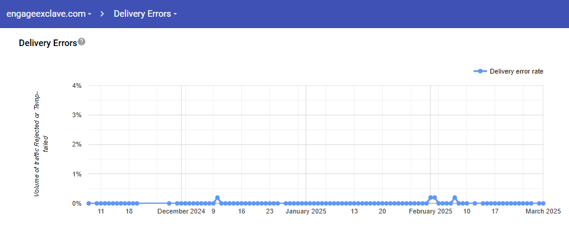
Task: Expand the Delivery Errors breadcrumb dropdown
Action: click(145, 13)
